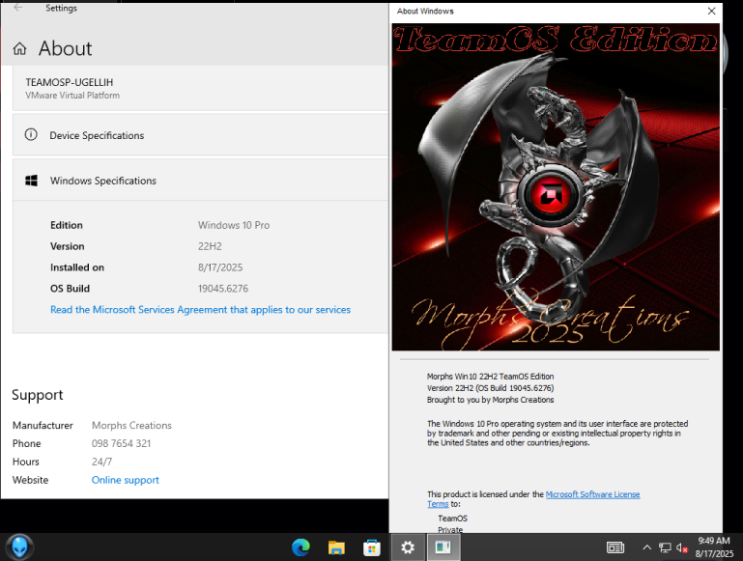Switch to Settings gear taskbar app
Viewport: 743px width, 561px height.
tap(408, 547)
